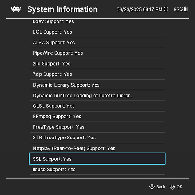Click the Back button gamepad icon
The width and height of the screenshot is (195, 195).
152,187
